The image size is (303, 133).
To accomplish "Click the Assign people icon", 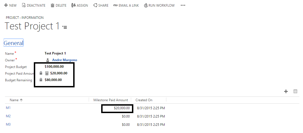I will pyautogui.click(x=73, y=5).
